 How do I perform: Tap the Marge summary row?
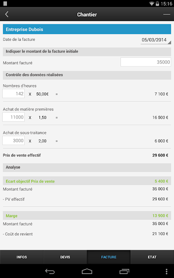click(x=87, y=215)
